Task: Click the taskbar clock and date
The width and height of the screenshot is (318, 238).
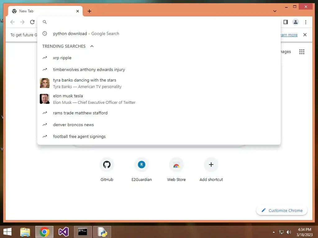Action: coord(304,232)
